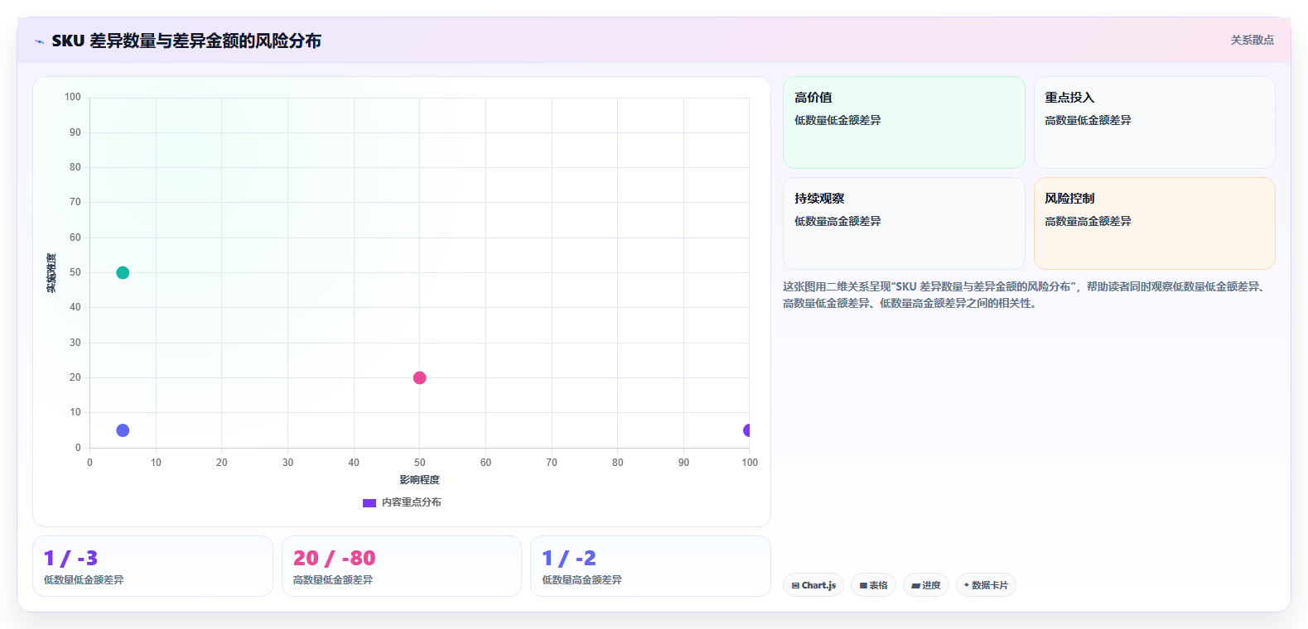Click the 实施难度 y-axis title

51,273
